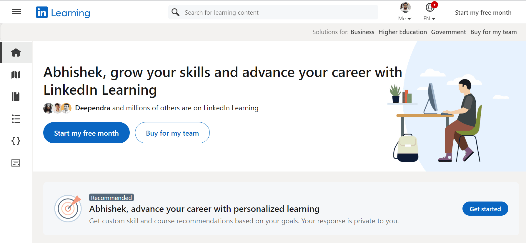Open the Business solutions link
Image resolution: width=526 pixels, height=243 pixels.
[362, 32]
